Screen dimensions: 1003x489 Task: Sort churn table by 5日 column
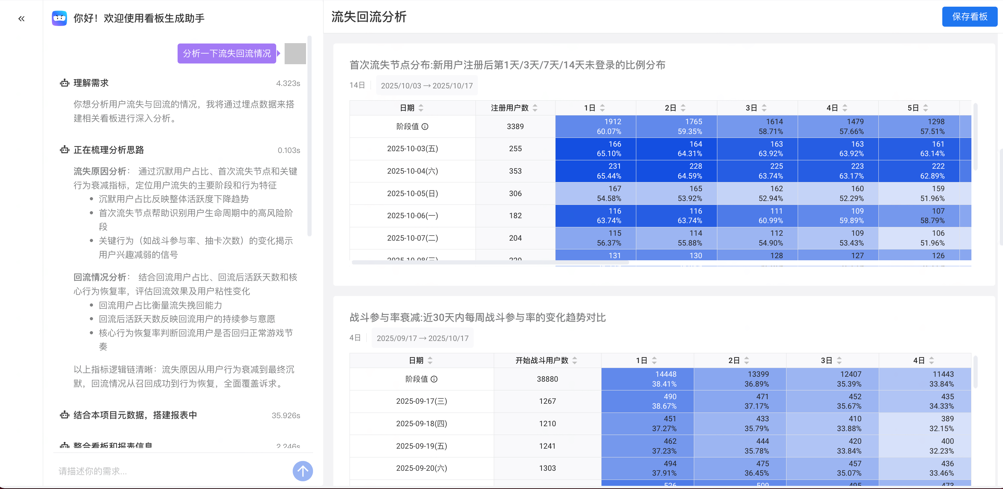coord(925,108)
